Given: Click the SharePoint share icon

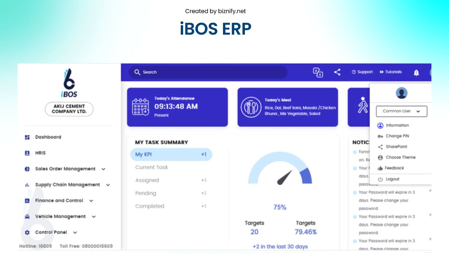Looking at the screenshot, I should pyautogui.click(x=380, y=147).
